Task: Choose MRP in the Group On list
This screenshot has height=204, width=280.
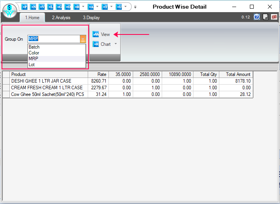Action: [x=57, y=59]
